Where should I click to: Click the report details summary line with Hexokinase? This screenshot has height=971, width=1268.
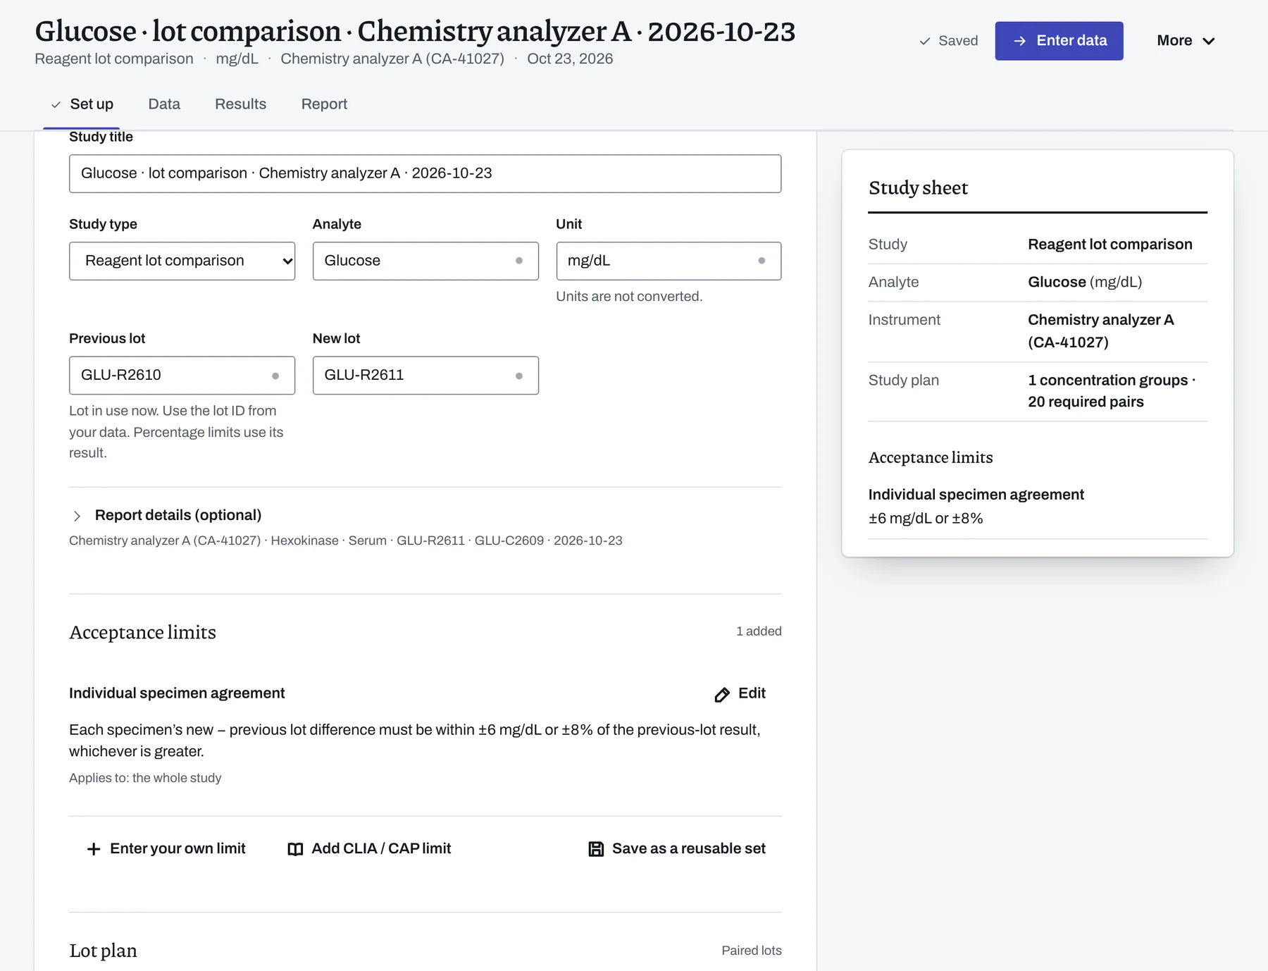tap(346, 541)
